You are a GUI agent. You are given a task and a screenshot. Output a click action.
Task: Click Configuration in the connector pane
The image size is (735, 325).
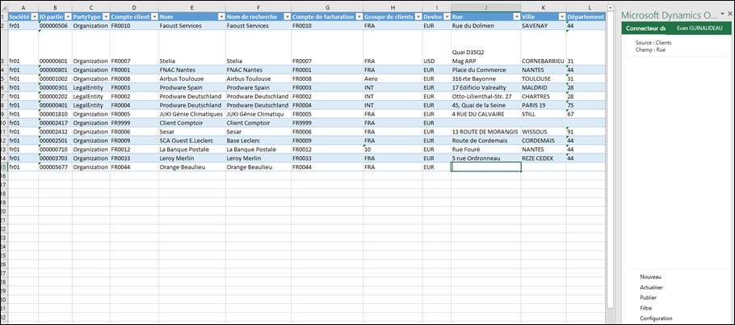(656, 319)
